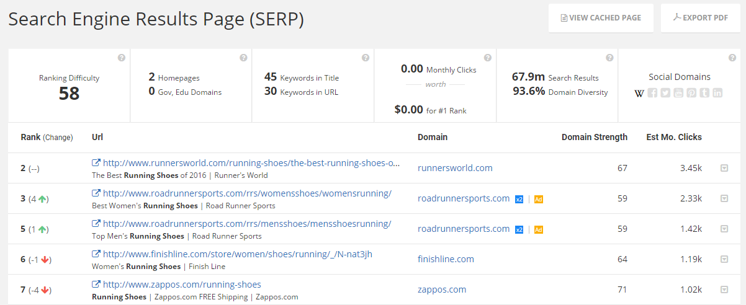This screenshot has height=305, width=746.
Task: Click the Ad badge in rank 5 row
Action: [x=539, y=229]
